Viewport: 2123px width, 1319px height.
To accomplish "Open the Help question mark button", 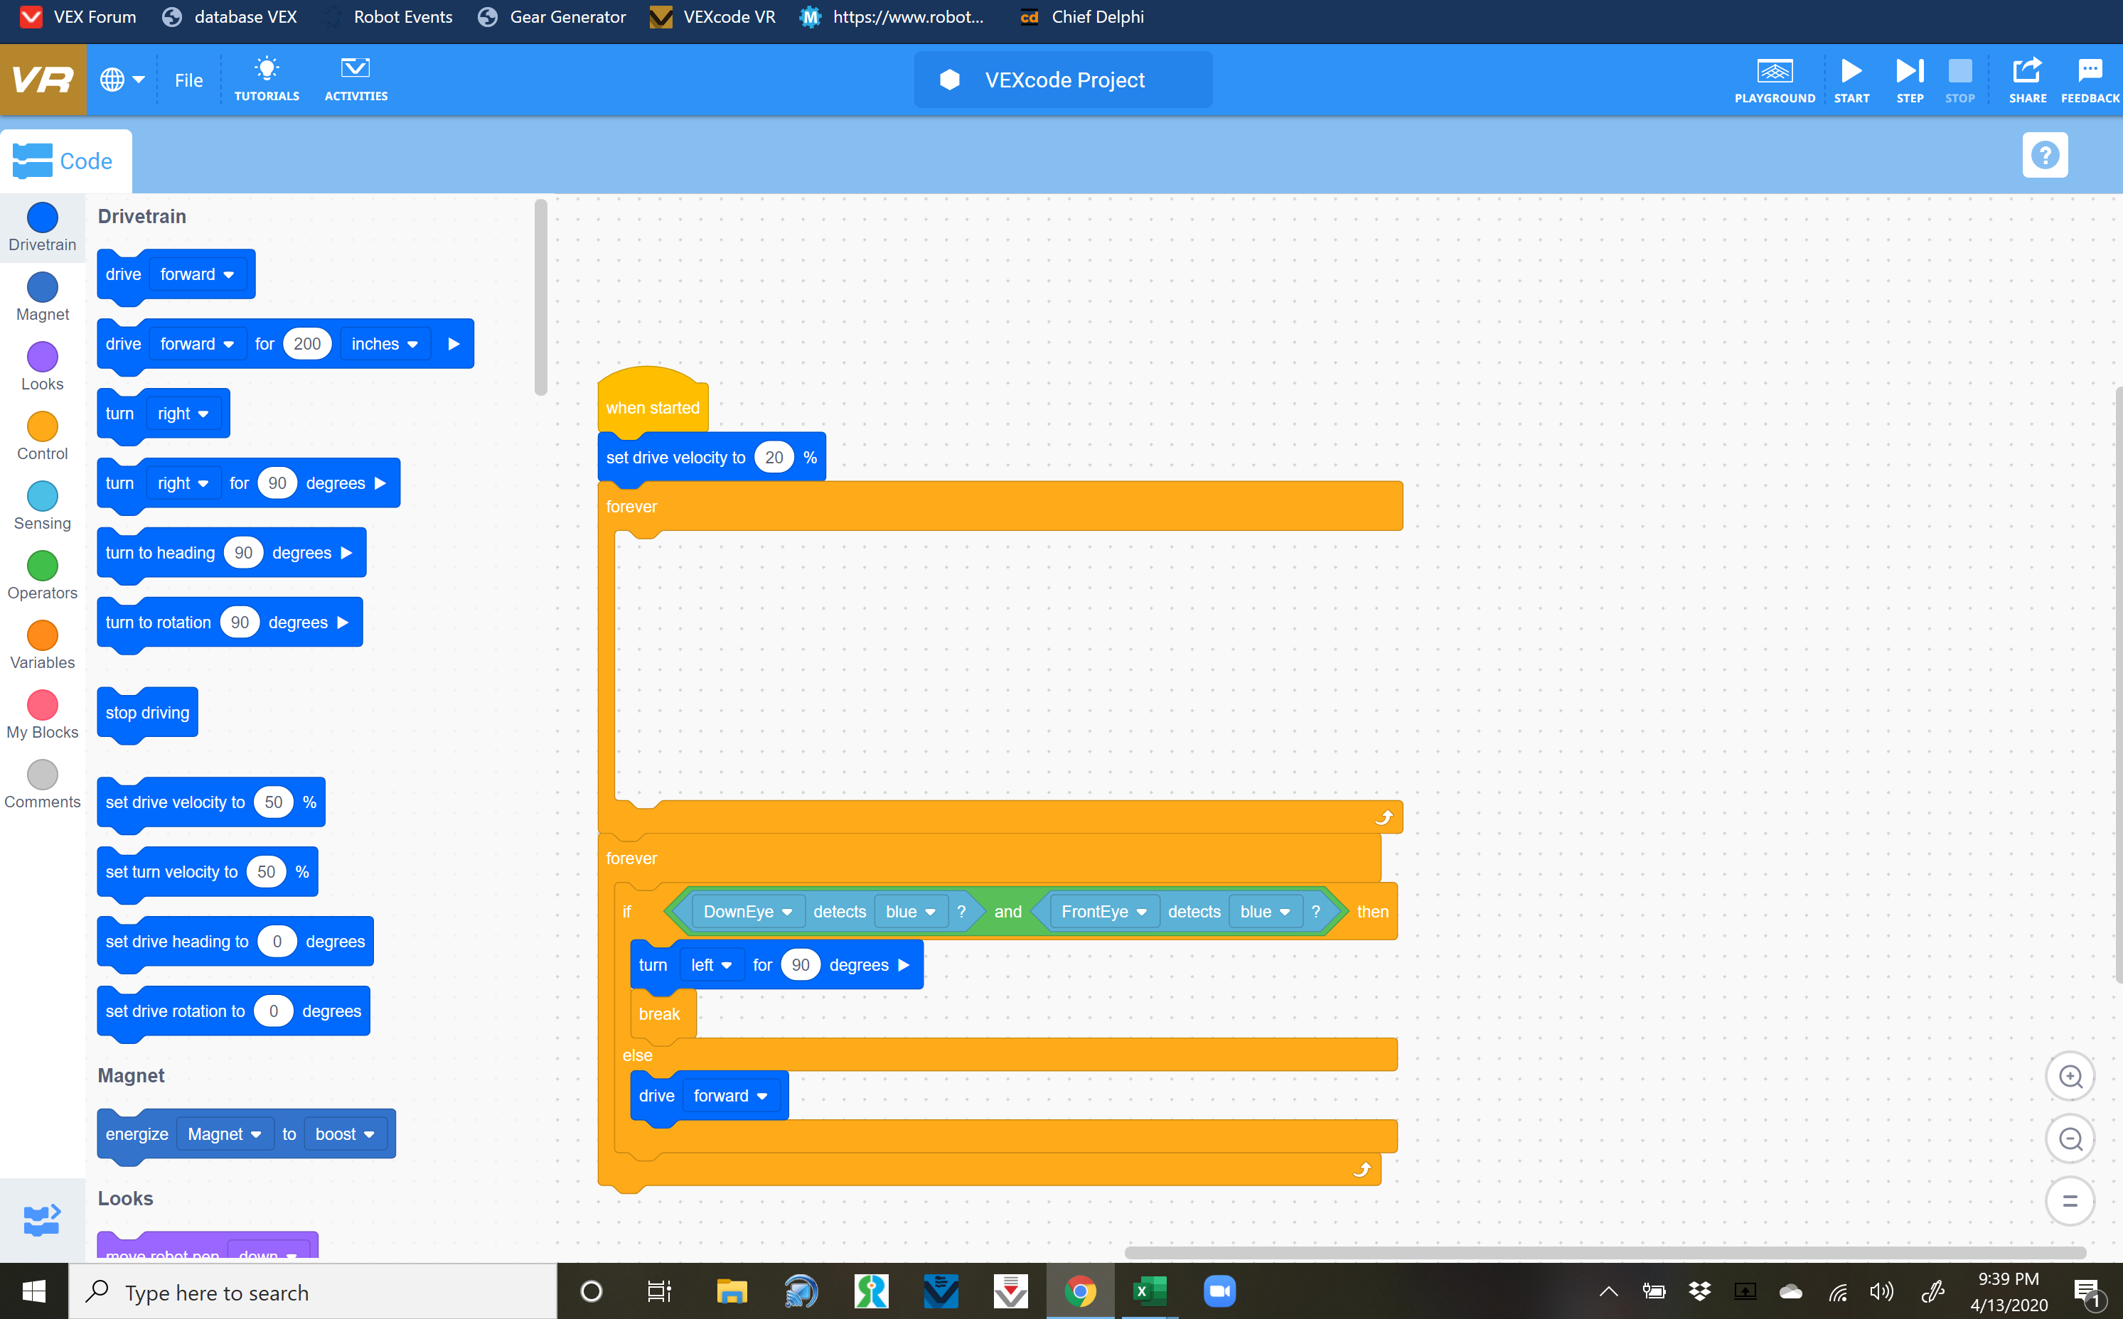I will point(2045,155).
